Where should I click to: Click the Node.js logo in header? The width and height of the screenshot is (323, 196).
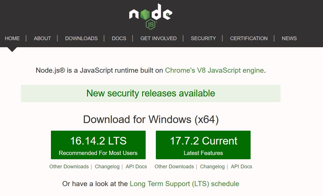[x=150, y=16]
